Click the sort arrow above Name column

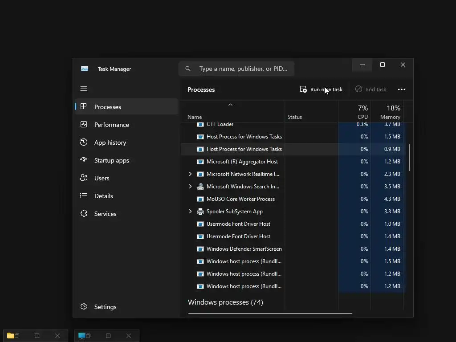pos(230,105)
